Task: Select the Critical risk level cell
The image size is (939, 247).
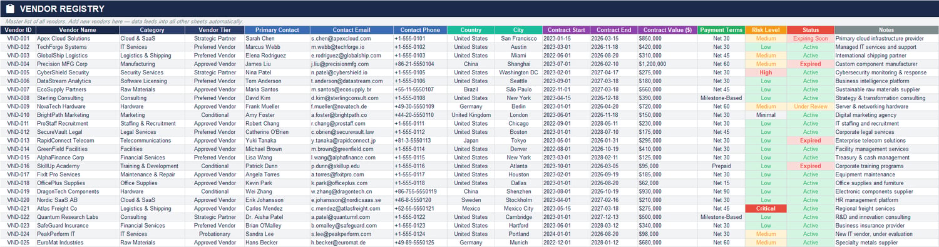Action: click(x=766, y=208)
